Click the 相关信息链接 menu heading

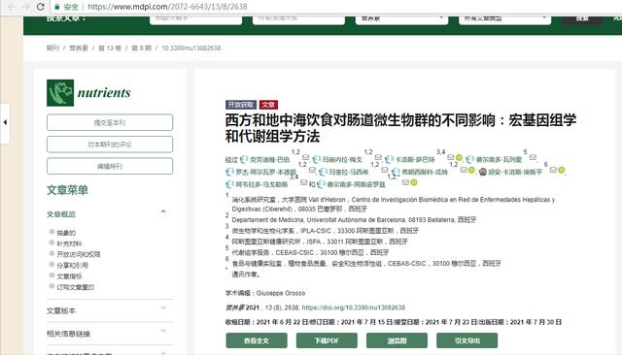[x=68, y=334]
